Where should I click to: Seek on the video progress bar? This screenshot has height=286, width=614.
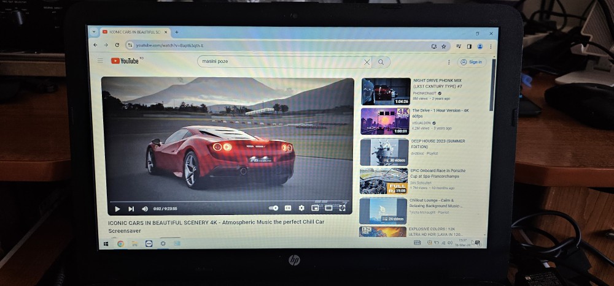tap(229, 201)
